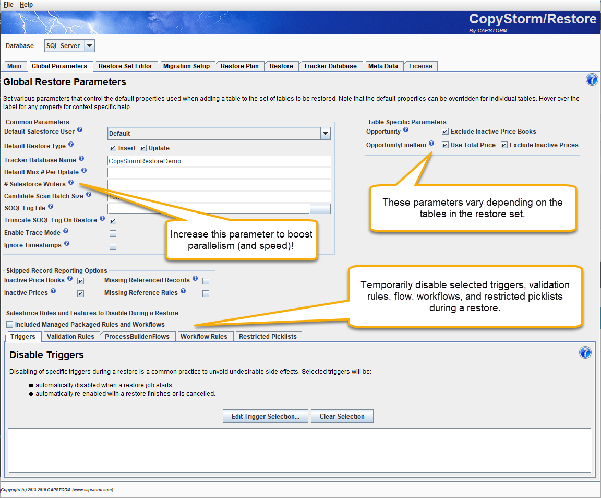Toggle the Update restore type checkbox
The width and height of the screenshot is (601, 498).
click(143, 148)
